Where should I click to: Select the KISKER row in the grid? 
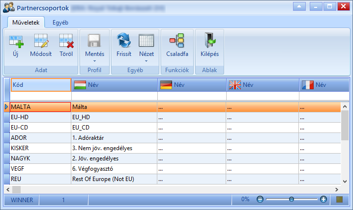[x=172, y=148]
